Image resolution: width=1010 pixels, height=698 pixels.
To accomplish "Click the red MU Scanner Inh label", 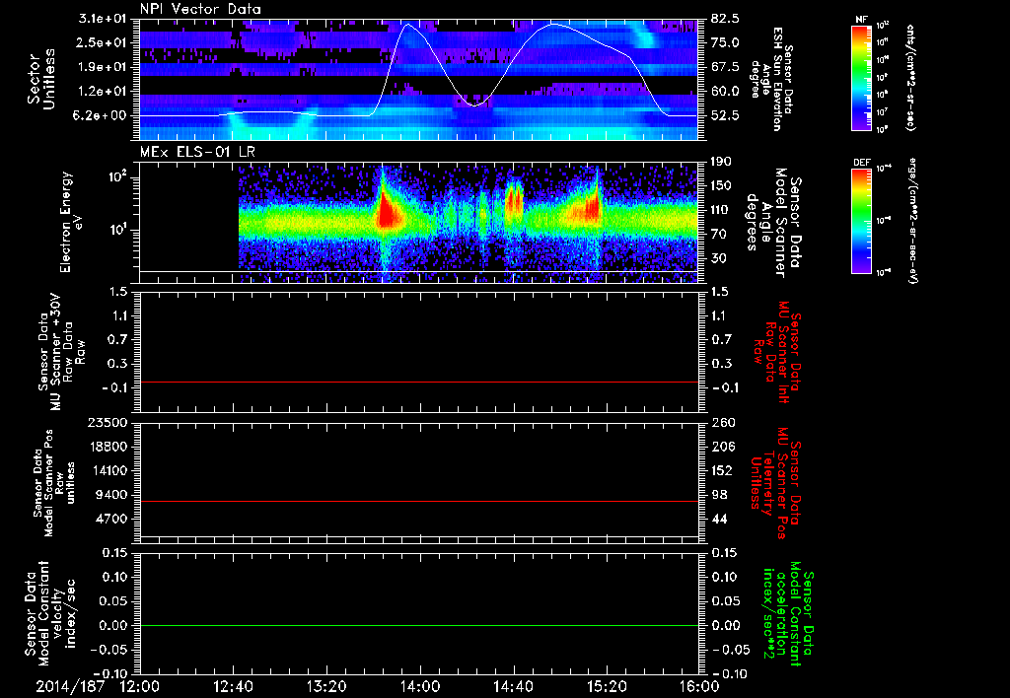I will [777, 352].
